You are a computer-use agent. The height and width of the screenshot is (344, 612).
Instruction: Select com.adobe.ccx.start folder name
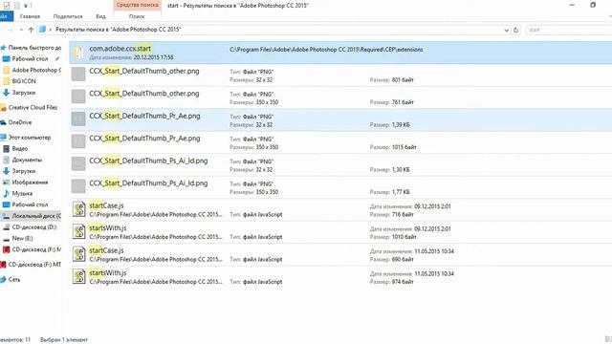click(120, 49)
